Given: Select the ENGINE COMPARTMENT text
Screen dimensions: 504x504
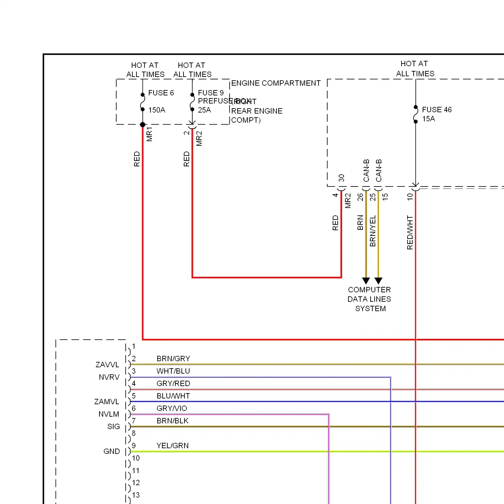Looking at the screenshot, I should (276, 83).
